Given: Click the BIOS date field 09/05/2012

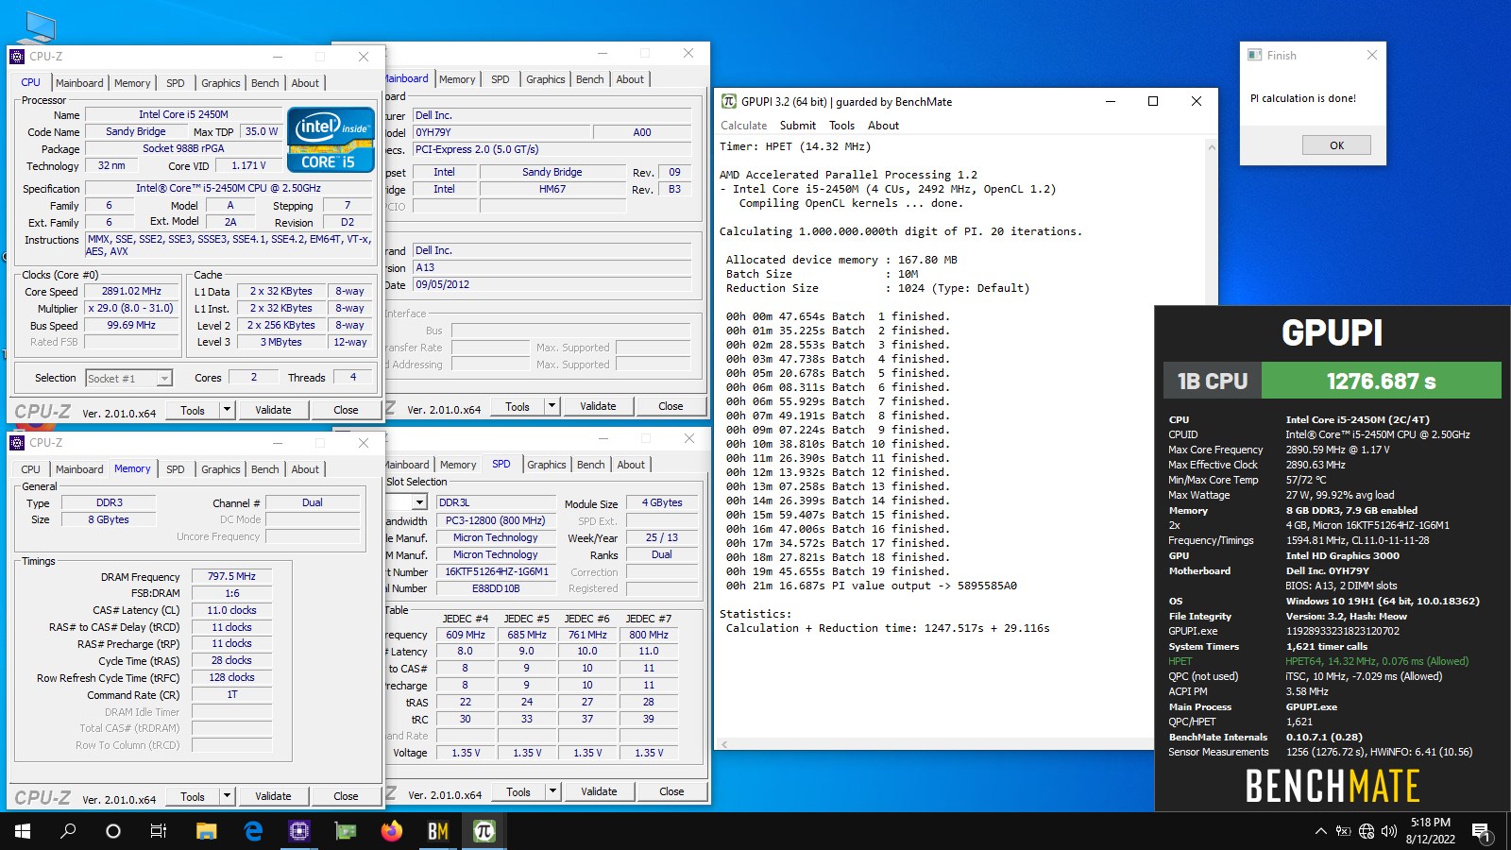Looking at the screenshot, I should point(552,284).
